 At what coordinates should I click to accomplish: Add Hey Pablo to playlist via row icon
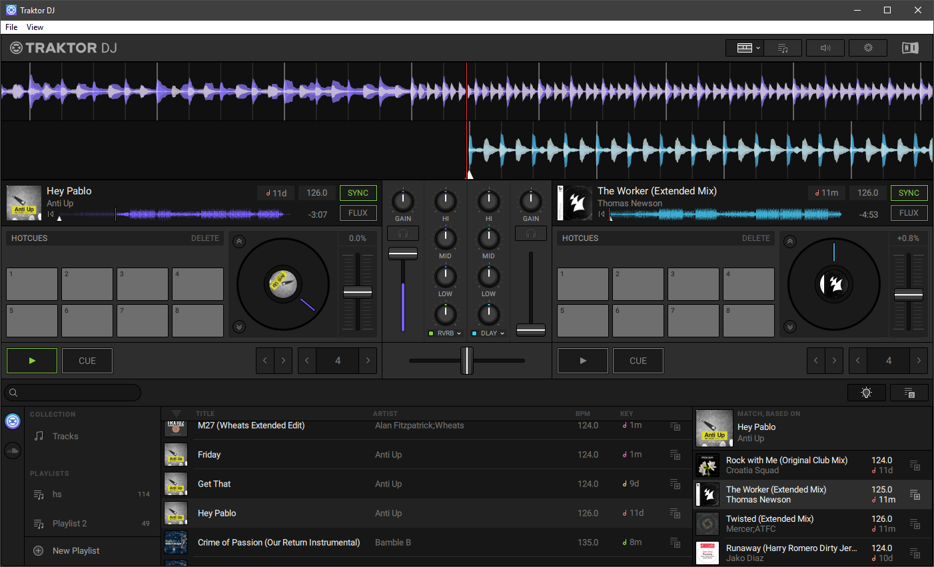[676, 514]
